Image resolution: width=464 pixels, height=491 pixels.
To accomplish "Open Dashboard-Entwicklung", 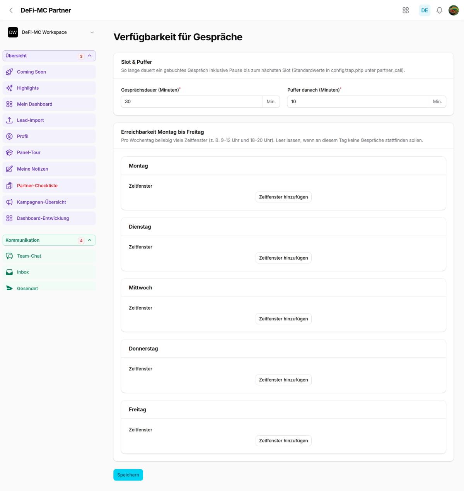I will click(x=49, y=218).
